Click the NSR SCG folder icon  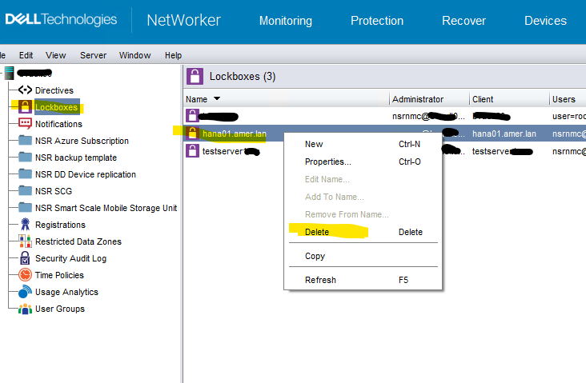[25, 191]
